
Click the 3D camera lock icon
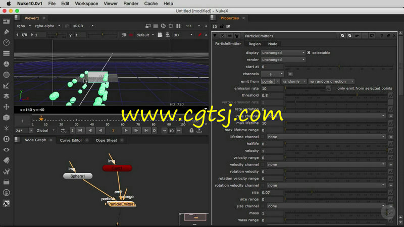[x=160, y=35]
